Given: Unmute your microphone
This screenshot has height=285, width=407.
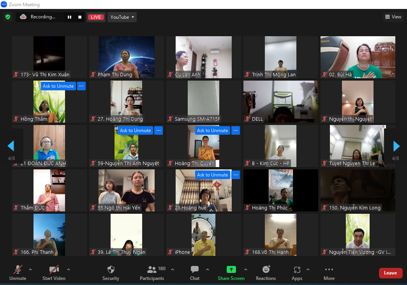Looking at the screenshot, I should pos(18,273).
